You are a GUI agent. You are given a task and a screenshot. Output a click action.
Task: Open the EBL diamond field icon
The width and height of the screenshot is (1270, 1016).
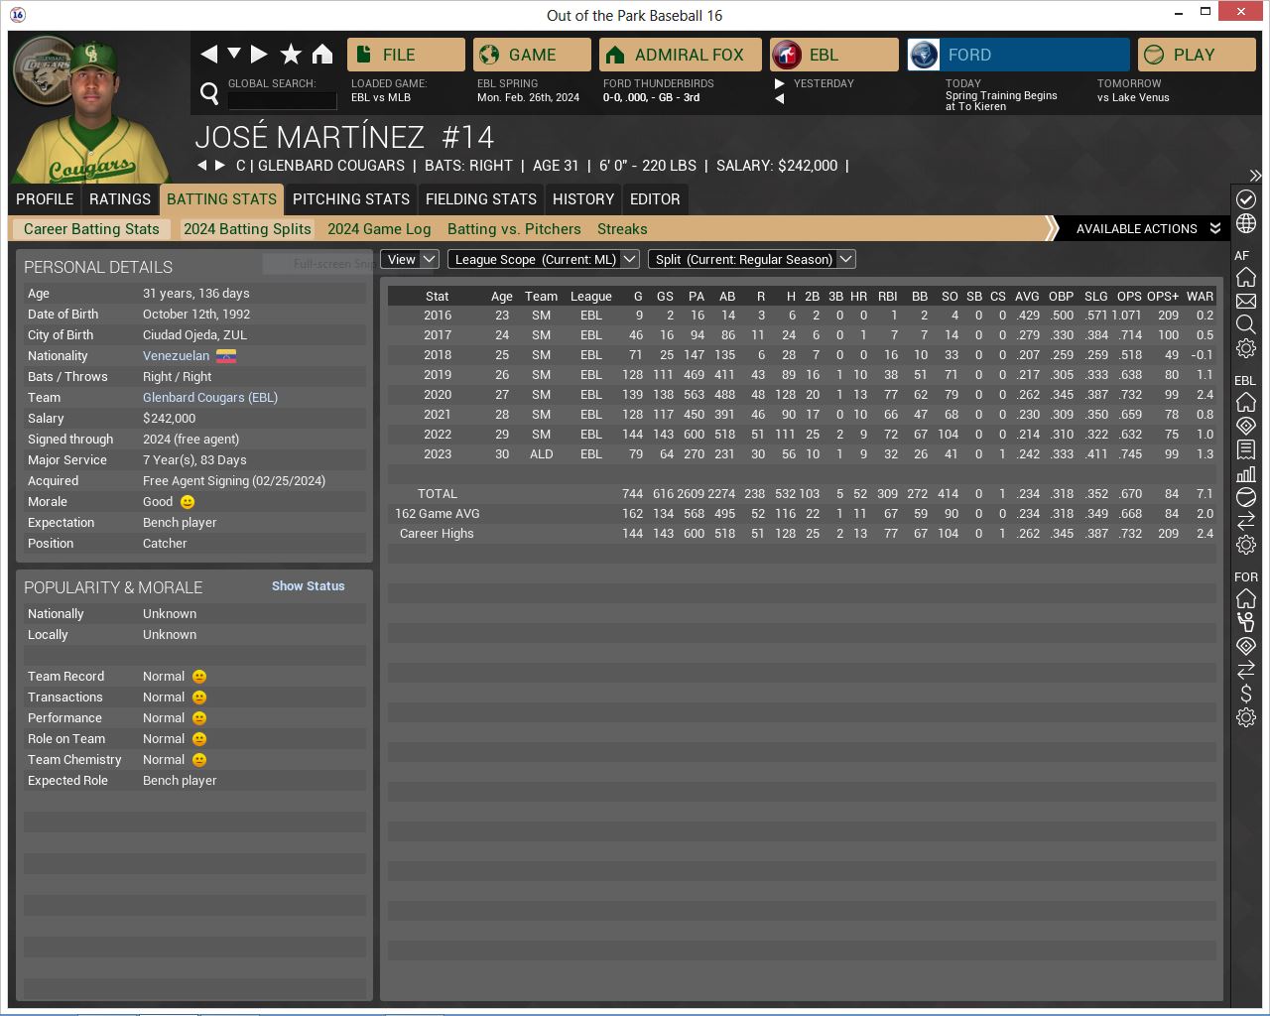(x=1246, y=426)
